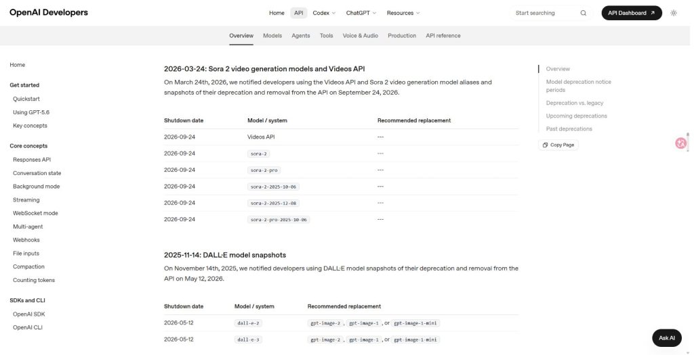The width and height of the screenshot is (694, 355).
Task: Toggle the light/dark theme sun icon
Action: (674, 13)
